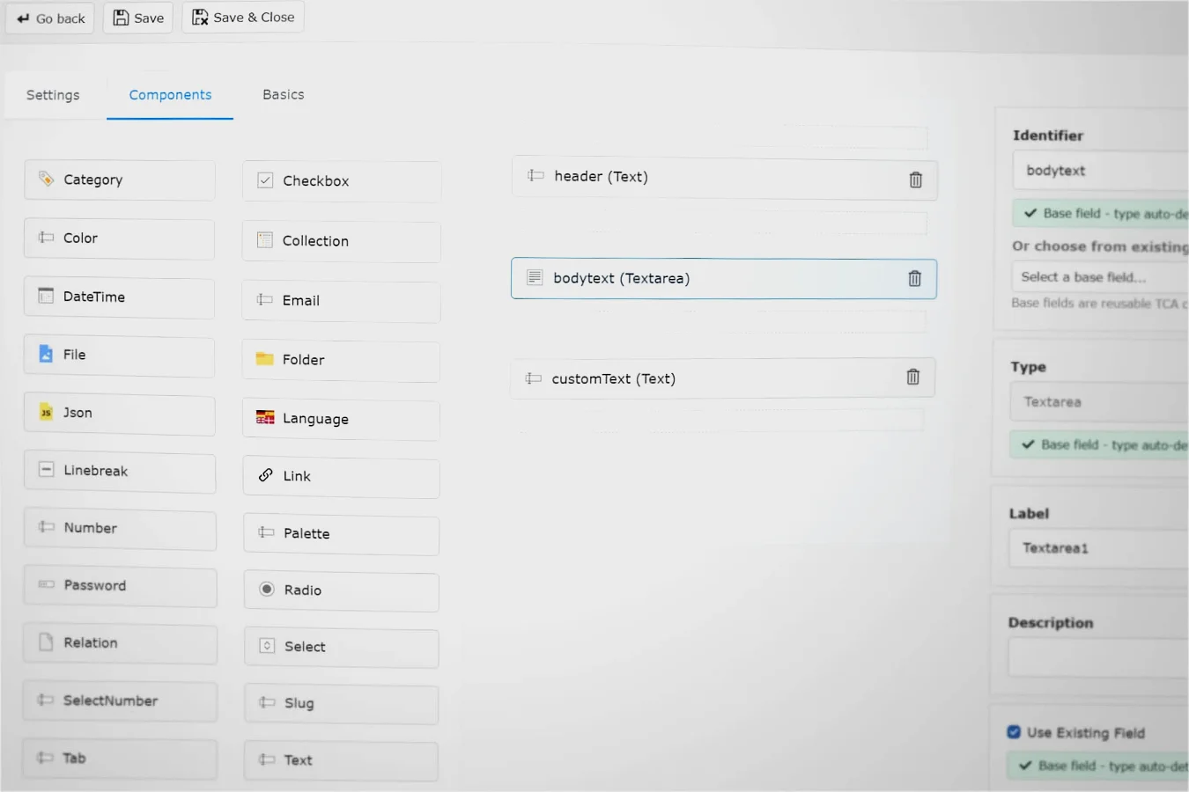Click the Folder component icon
Viewport: 1189px width, 792px height.
coord(265,359)
